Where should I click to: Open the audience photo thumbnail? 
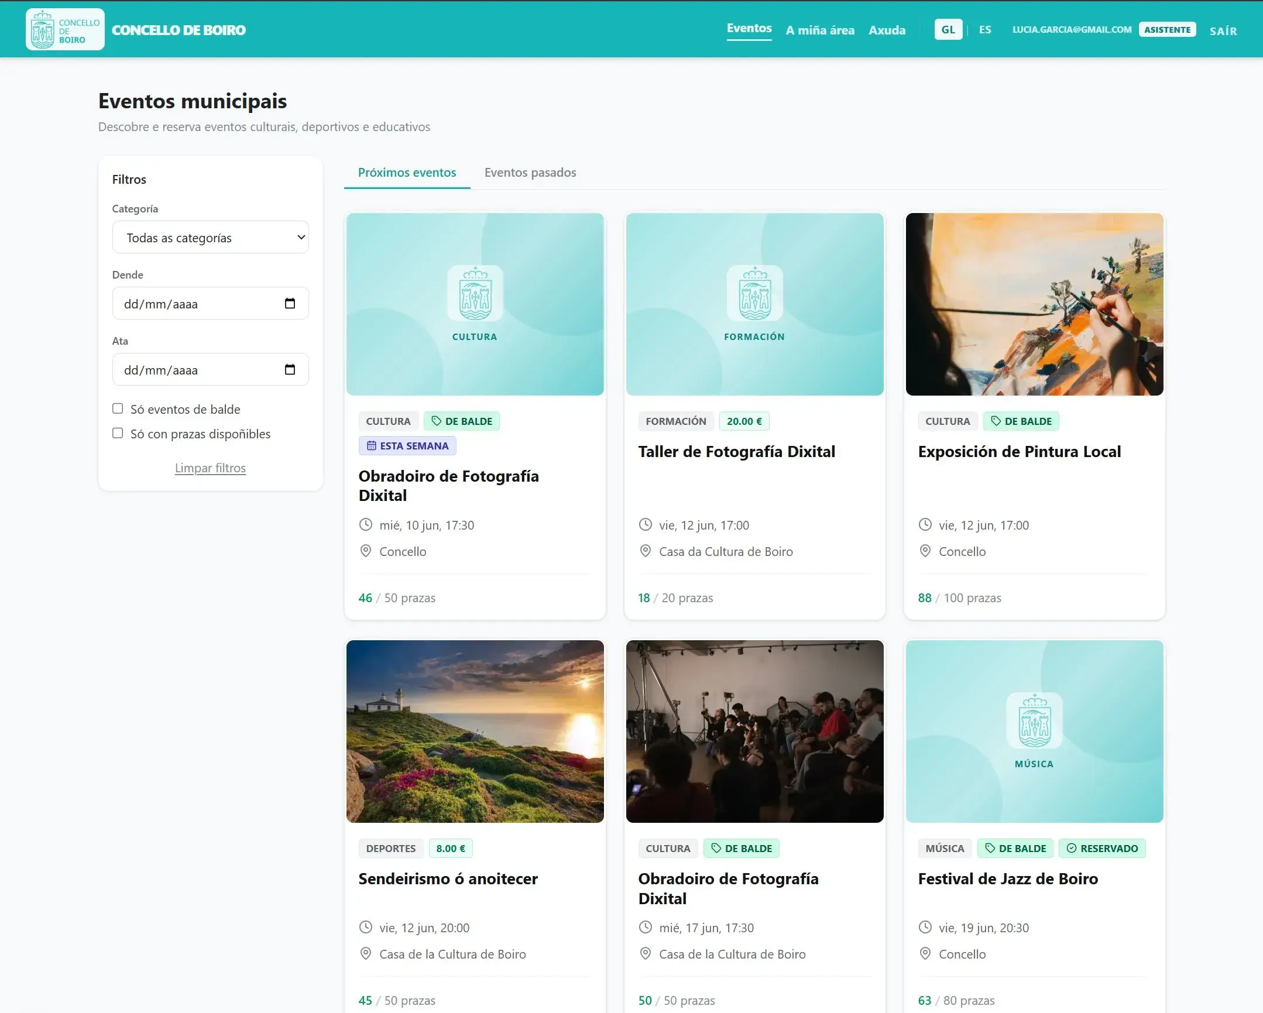754,731
